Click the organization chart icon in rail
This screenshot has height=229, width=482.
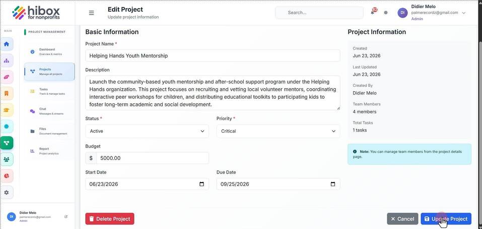[7, 61]
